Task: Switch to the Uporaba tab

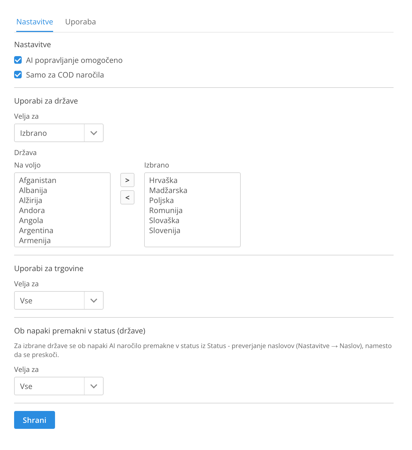Action: coord(81,22)
